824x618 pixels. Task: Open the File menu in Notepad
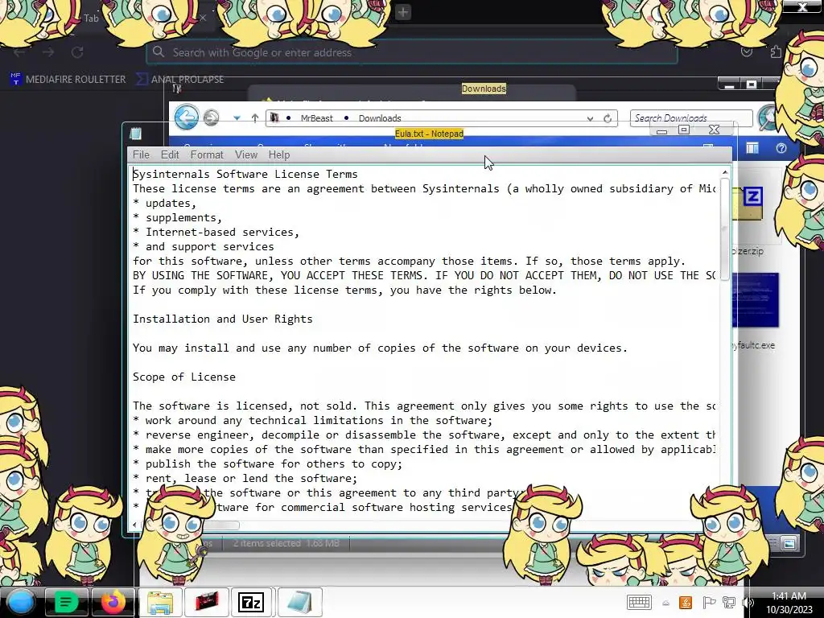141,154
